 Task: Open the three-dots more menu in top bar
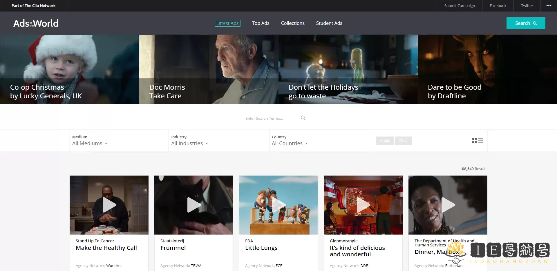point(549,5)
